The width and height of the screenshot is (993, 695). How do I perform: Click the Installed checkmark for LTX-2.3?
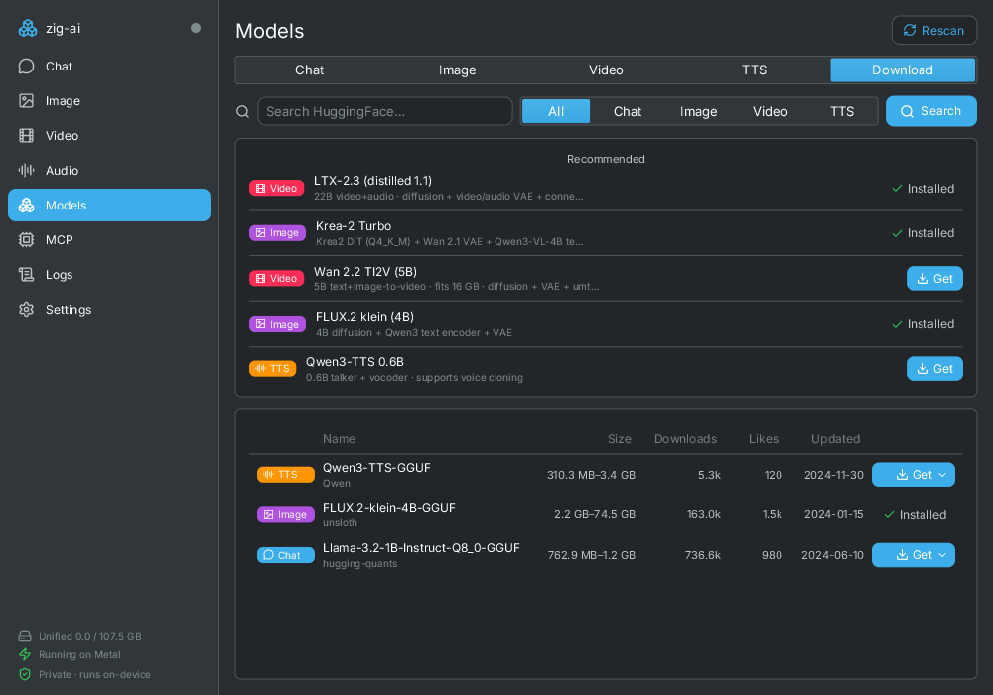(897, 189)
